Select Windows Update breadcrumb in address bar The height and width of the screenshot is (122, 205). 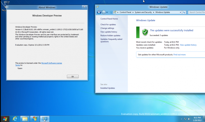coord(162,12)
